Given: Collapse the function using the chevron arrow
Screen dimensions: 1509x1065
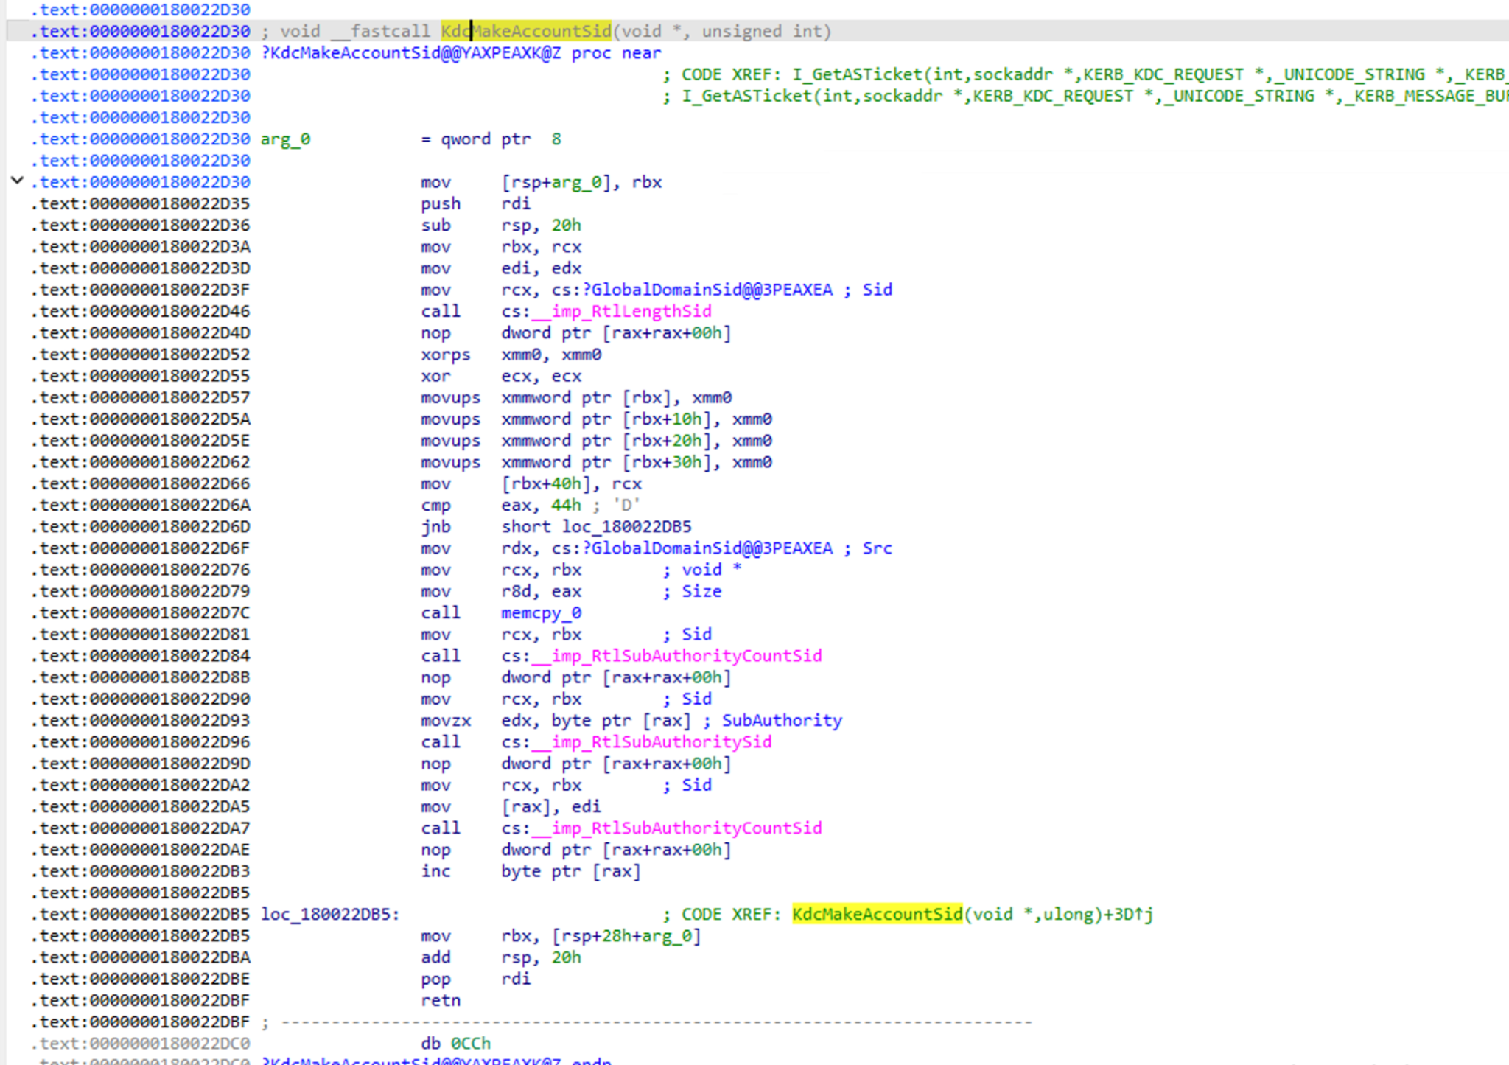Looking at the screenshot, I should 17,181.
